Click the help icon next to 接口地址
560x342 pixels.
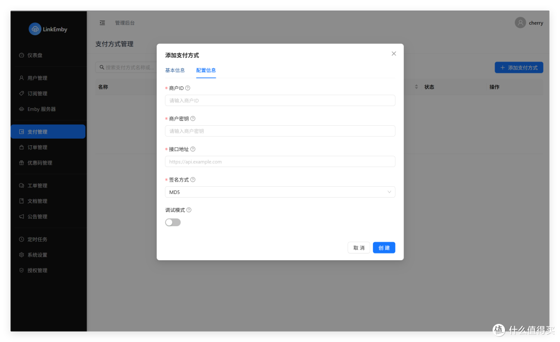193,149
